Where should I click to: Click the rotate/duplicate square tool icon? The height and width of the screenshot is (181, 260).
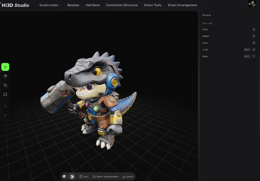tap(5, 85)
